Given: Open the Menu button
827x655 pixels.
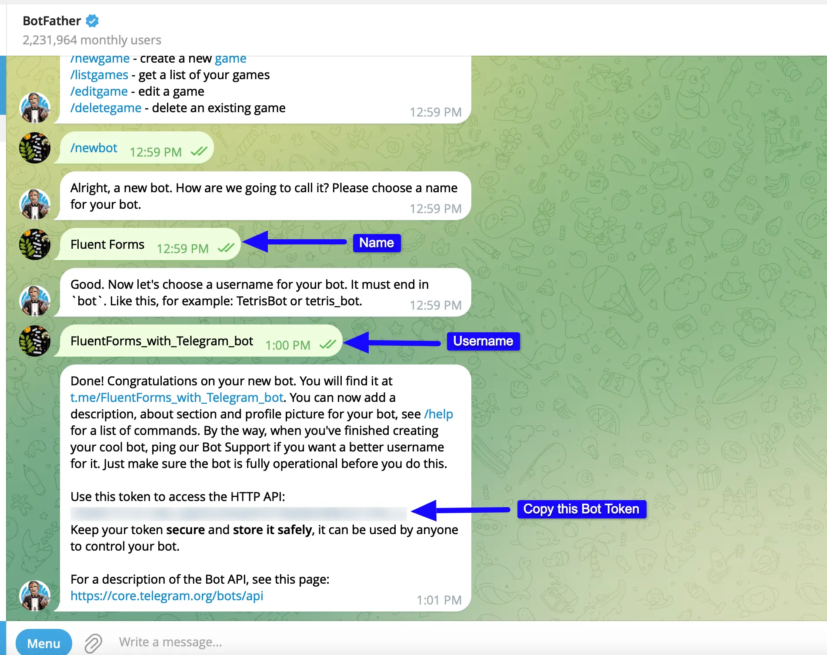Looking at the screenshot, I should point(43,642).
